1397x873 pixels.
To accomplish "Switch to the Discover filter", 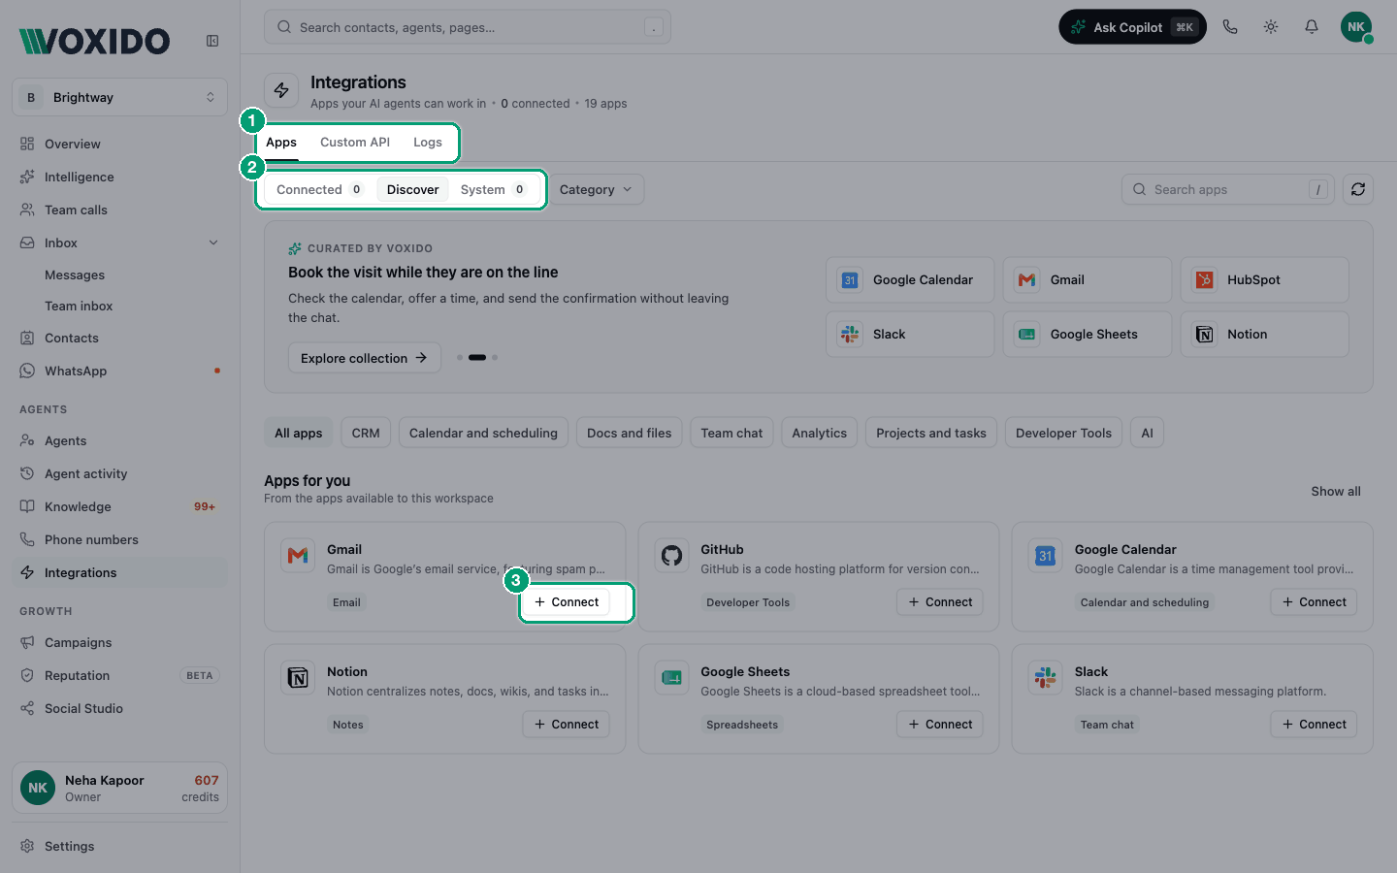I will point(412,189).
